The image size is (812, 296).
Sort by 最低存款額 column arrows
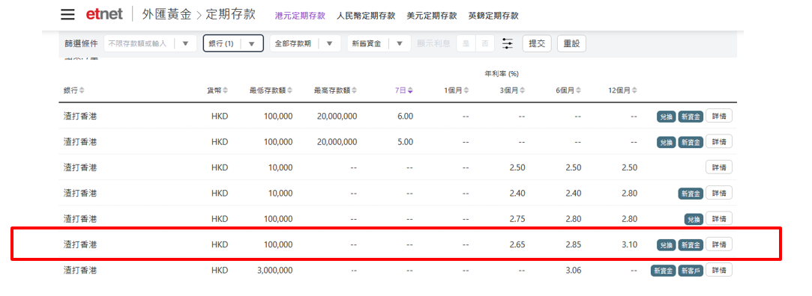click(290, 90)
